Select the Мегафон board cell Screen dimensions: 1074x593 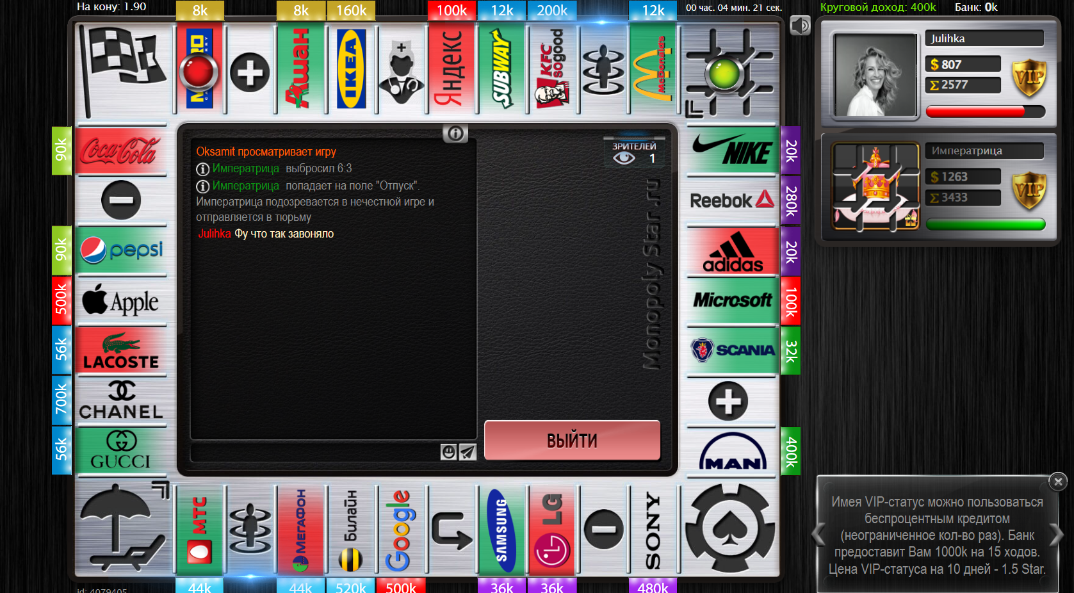tap(300, 530)
